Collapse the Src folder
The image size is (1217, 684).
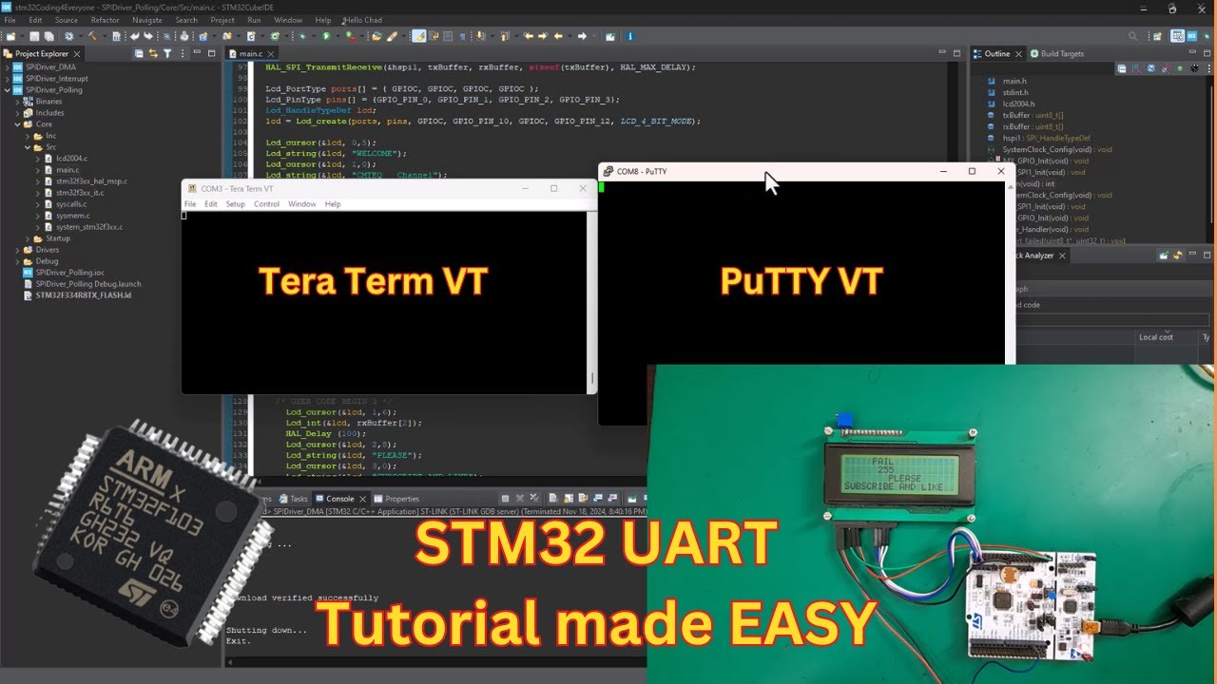pyautogui.click(x=28, y=147)
